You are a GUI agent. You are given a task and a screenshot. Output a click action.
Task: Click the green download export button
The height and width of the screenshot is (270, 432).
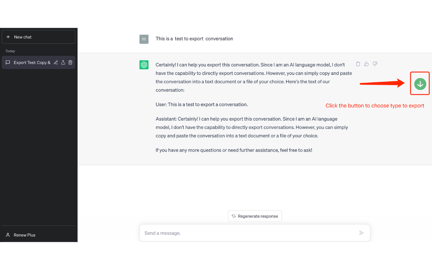tap(420, 84)
